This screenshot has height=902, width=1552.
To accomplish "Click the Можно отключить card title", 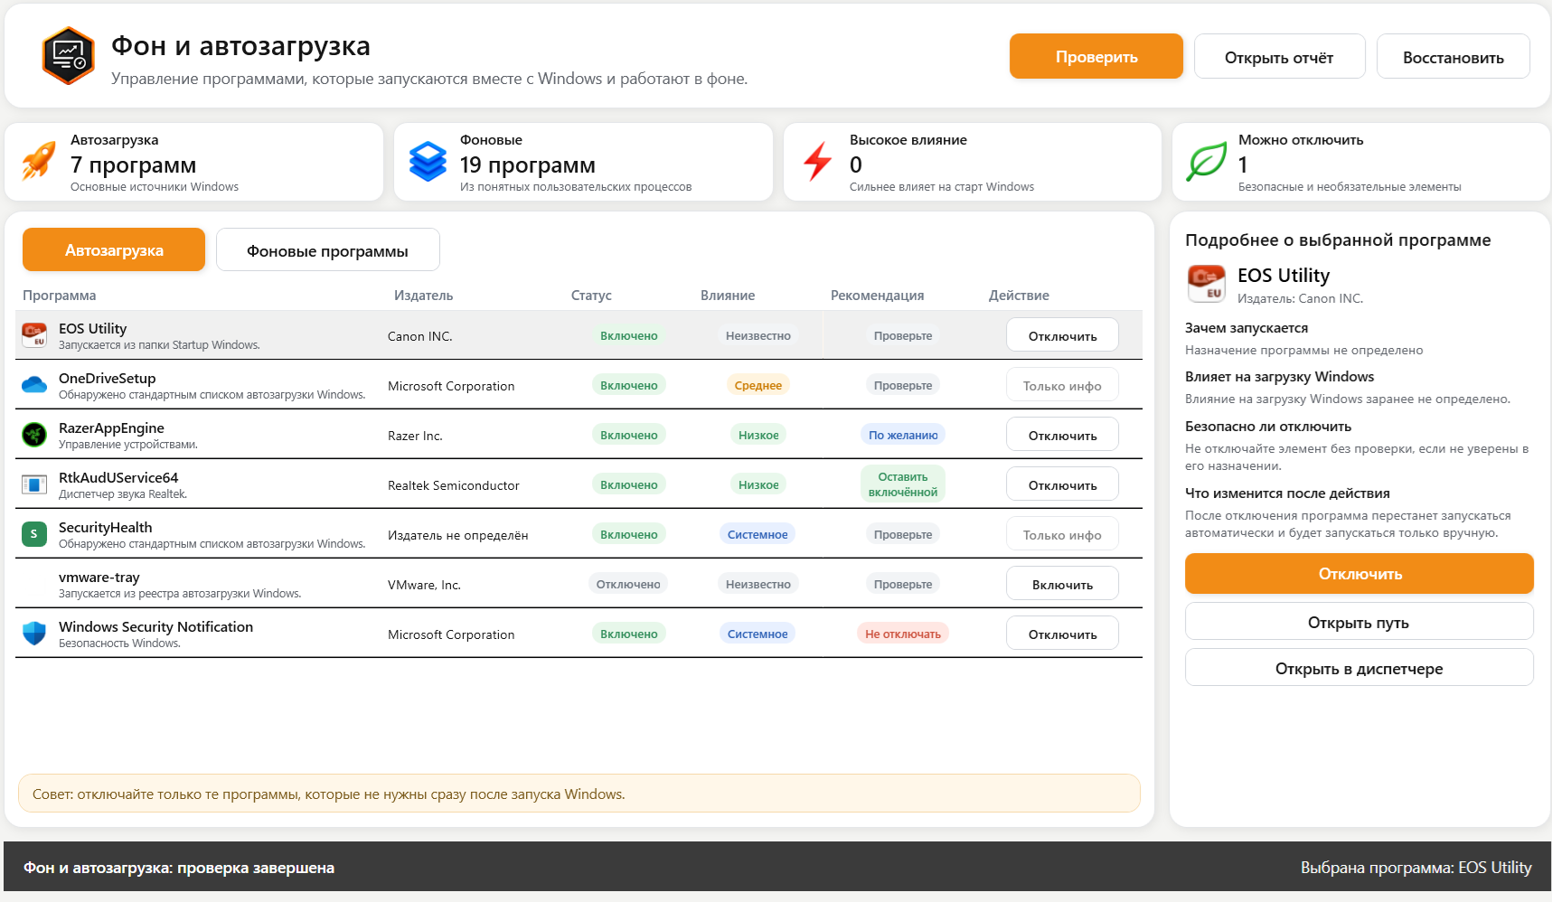I will pos(1301,140).
